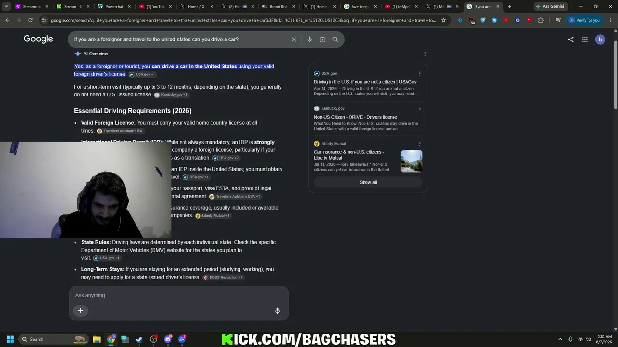Screen dimensions: 618x347
Task: Open the Windows Start menu
Action: (11, 339)
